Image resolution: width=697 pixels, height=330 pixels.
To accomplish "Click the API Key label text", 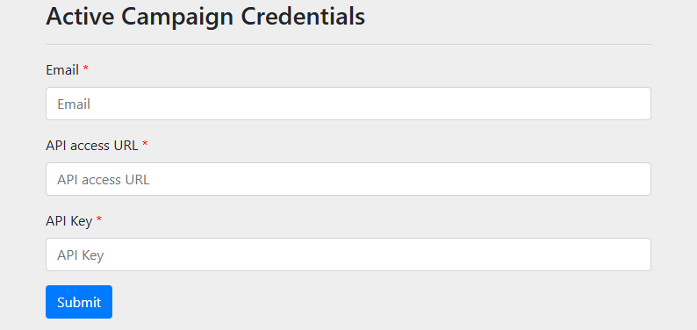I will pyautogui.click(x=68, y=221).
